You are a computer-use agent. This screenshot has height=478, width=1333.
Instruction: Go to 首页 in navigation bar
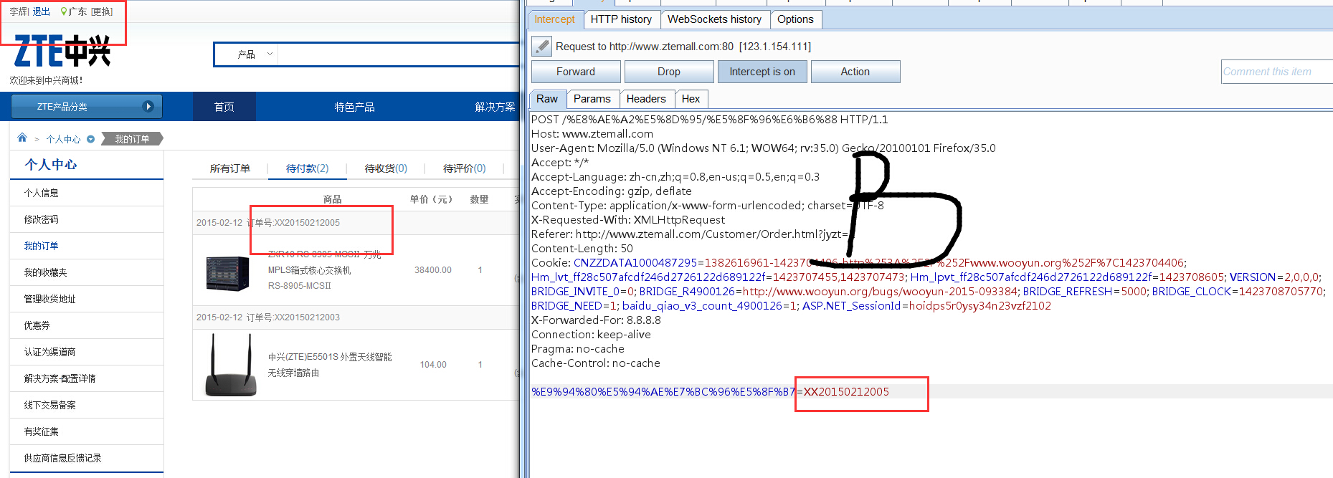(x=224, y=107)
